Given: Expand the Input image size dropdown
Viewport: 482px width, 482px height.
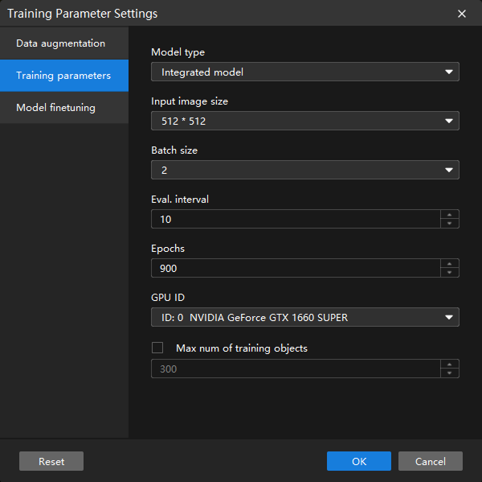Looking at the screenshot, I should click(305, 121).
